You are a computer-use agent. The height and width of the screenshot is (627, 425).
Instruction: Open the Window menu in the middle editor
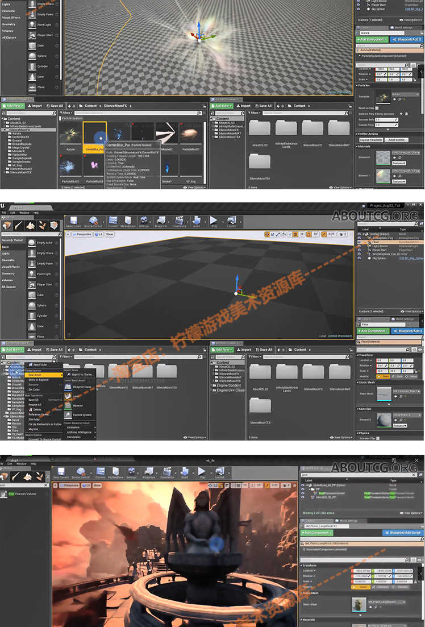coord(24,213)
